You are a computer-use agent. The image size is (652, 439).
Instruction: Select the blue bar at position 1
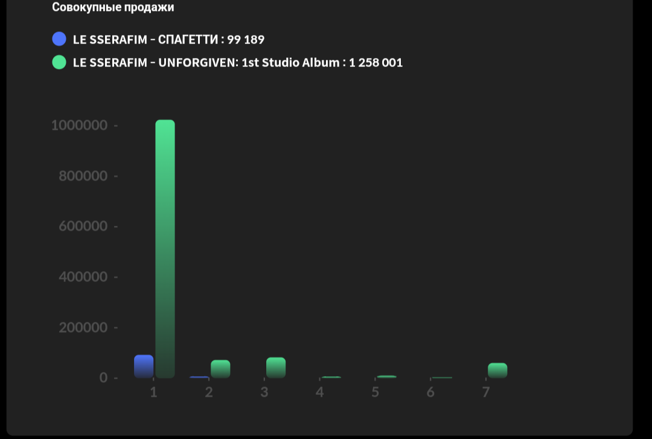click(x=144, y=366)
